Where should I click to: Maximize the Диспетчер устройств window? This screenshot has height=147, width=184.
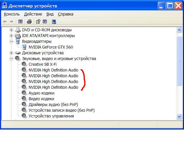click(x=170, y=6)
